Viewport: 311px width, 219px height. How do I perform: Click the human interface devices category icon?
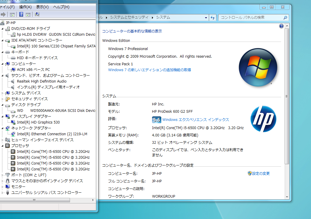(x=8, y=140)
